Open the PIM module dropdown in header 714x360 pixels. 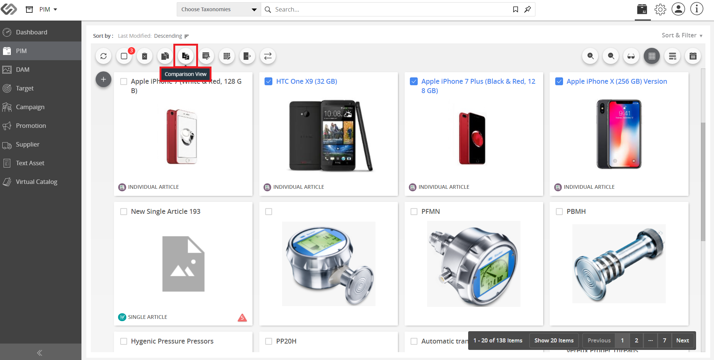coord(48,9)
